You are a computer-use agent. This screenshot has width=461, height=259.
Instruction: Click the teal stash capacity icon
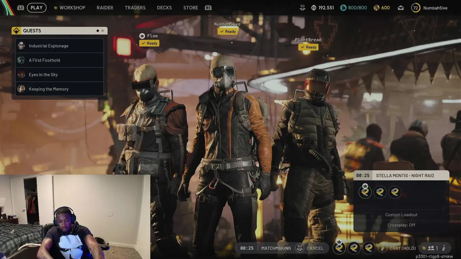tap(343, 8)
